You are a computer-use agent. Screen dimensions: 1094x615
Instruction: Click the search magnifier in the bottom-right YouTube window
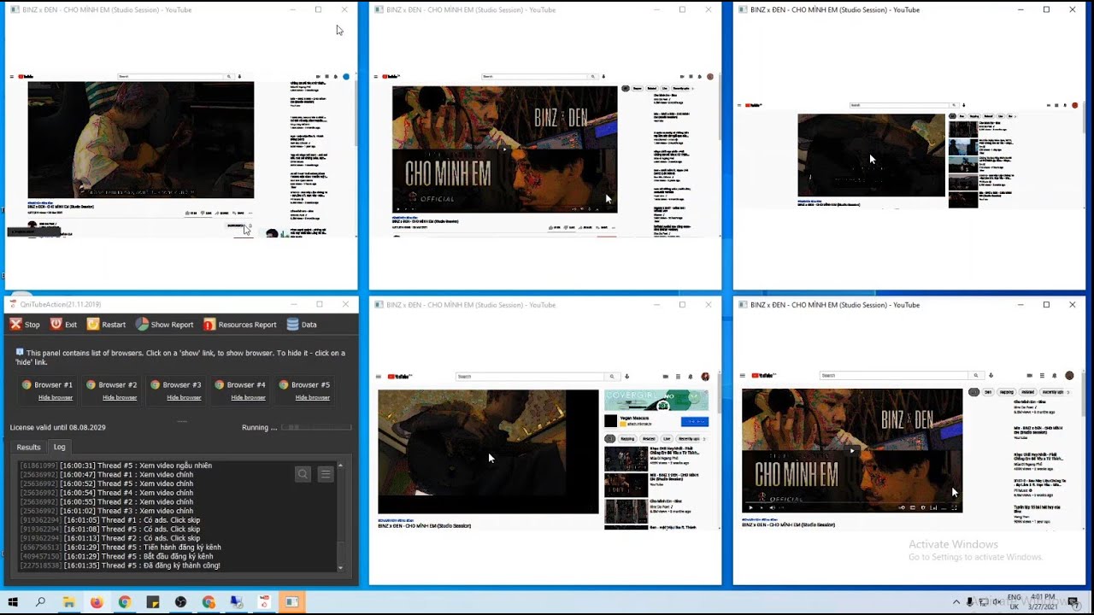(975, 375)
